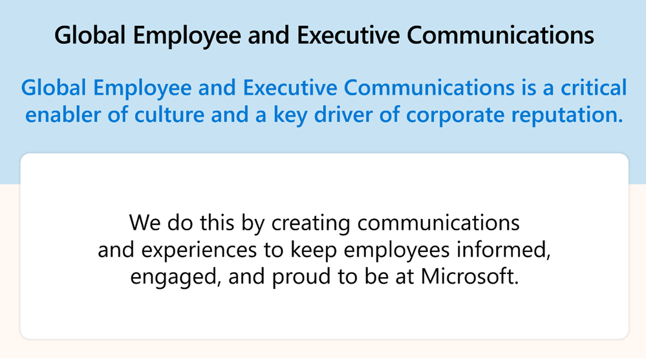Click lowercase 'communications' in the body text
The width and height of the screenshot is (646, 358).
point(438,222)
